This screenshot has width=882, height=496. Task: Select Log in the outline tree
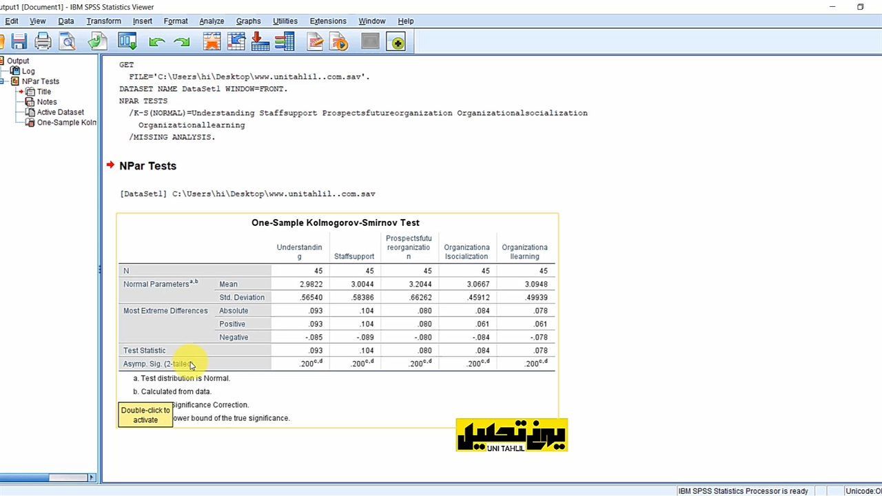(28, 71)
